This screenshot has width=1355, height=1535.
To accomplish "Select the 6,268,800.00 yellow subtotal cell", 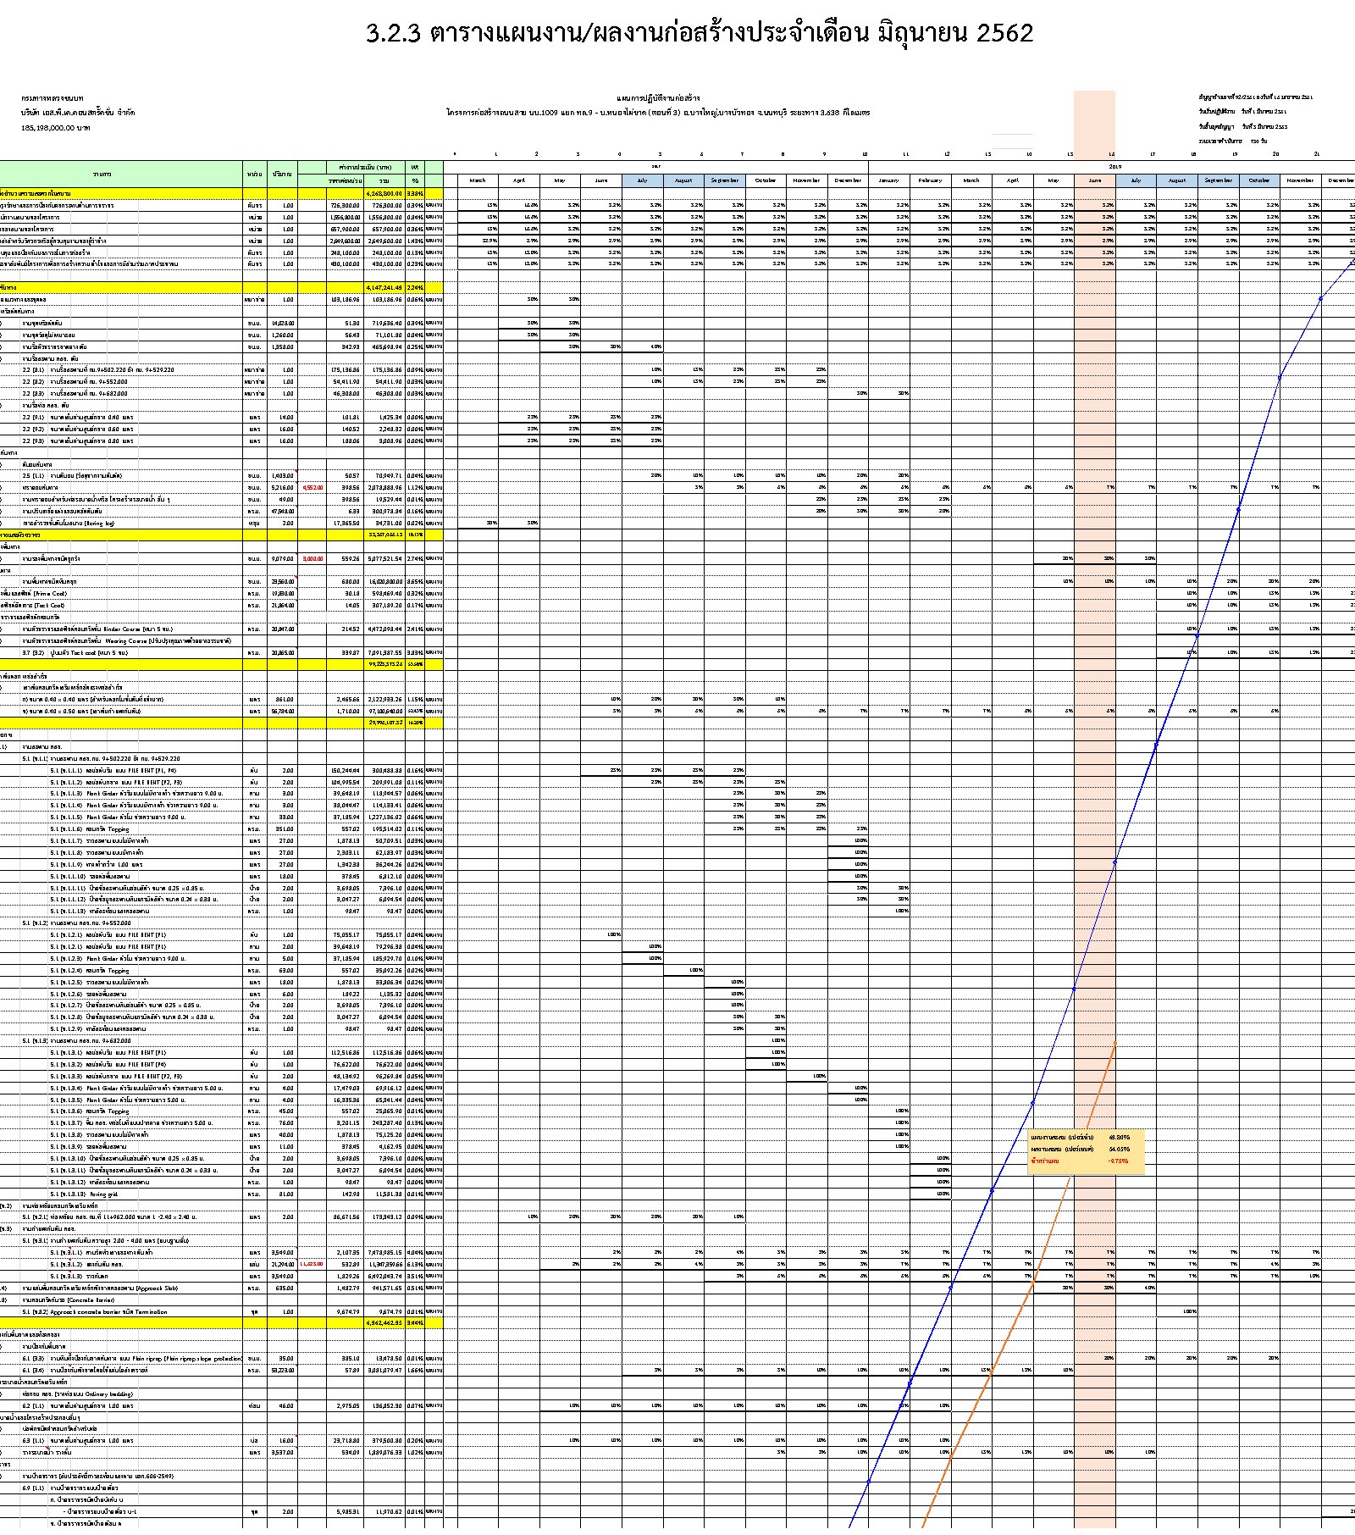I will pos(384,194).
